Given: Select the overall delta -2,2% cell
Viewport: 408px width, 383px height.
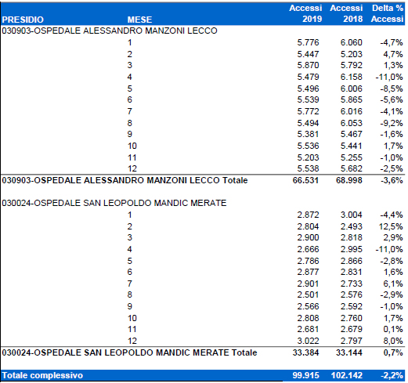Looking at the screenshot, I should pos(392,375).
